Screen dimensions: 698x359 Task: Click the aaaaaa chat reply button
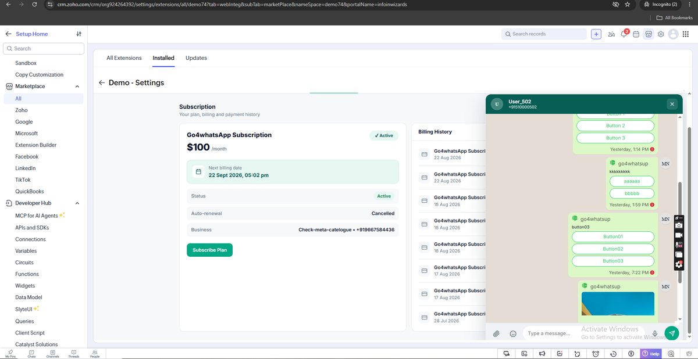tap(632, 181)
